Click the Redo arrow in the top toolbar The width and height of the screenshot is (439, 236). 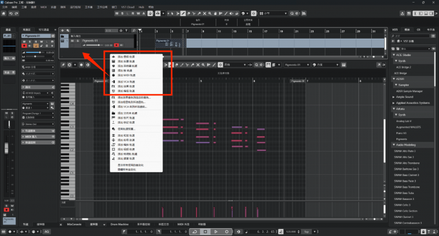(17, 14)
